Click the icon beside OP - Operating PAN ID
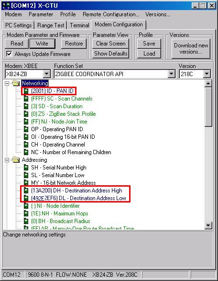The width and height of the screenshot is (218, 281). [x=26, y=129]
